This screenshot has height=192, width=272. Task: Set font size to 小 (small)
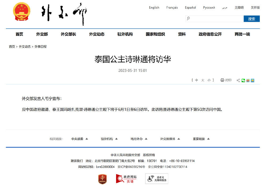pyautogui.click(x=209, y=80)
